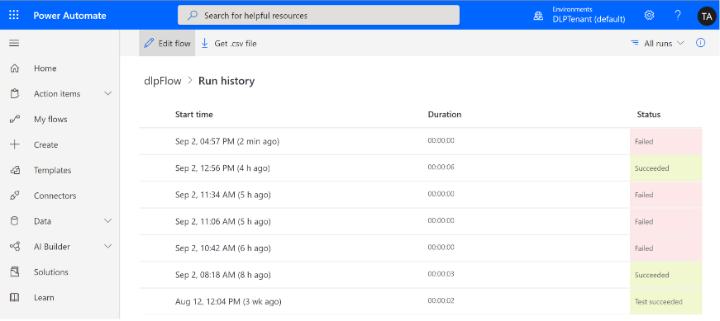This screenshot has width=720, height=321.
Task: Click the AI Builder icon
Action: [x=15, y=247]
